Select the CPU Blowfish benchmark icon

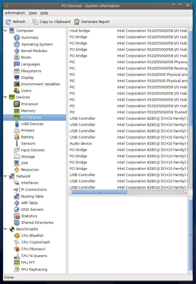pos(17,235)
